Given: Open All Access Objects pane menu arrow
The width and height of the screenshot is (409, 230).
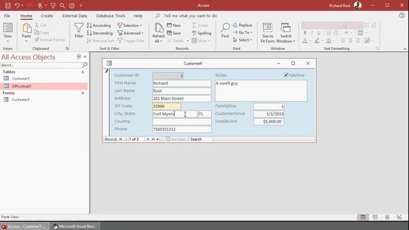Looking at the screenshot, I should click(x=79, y=56).
